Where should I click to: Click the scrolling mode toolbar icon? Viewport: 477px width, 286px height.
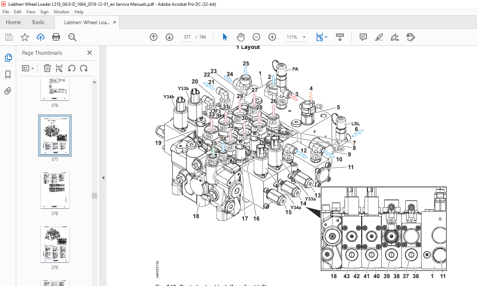pyautogui.click(x=340, y=37)
